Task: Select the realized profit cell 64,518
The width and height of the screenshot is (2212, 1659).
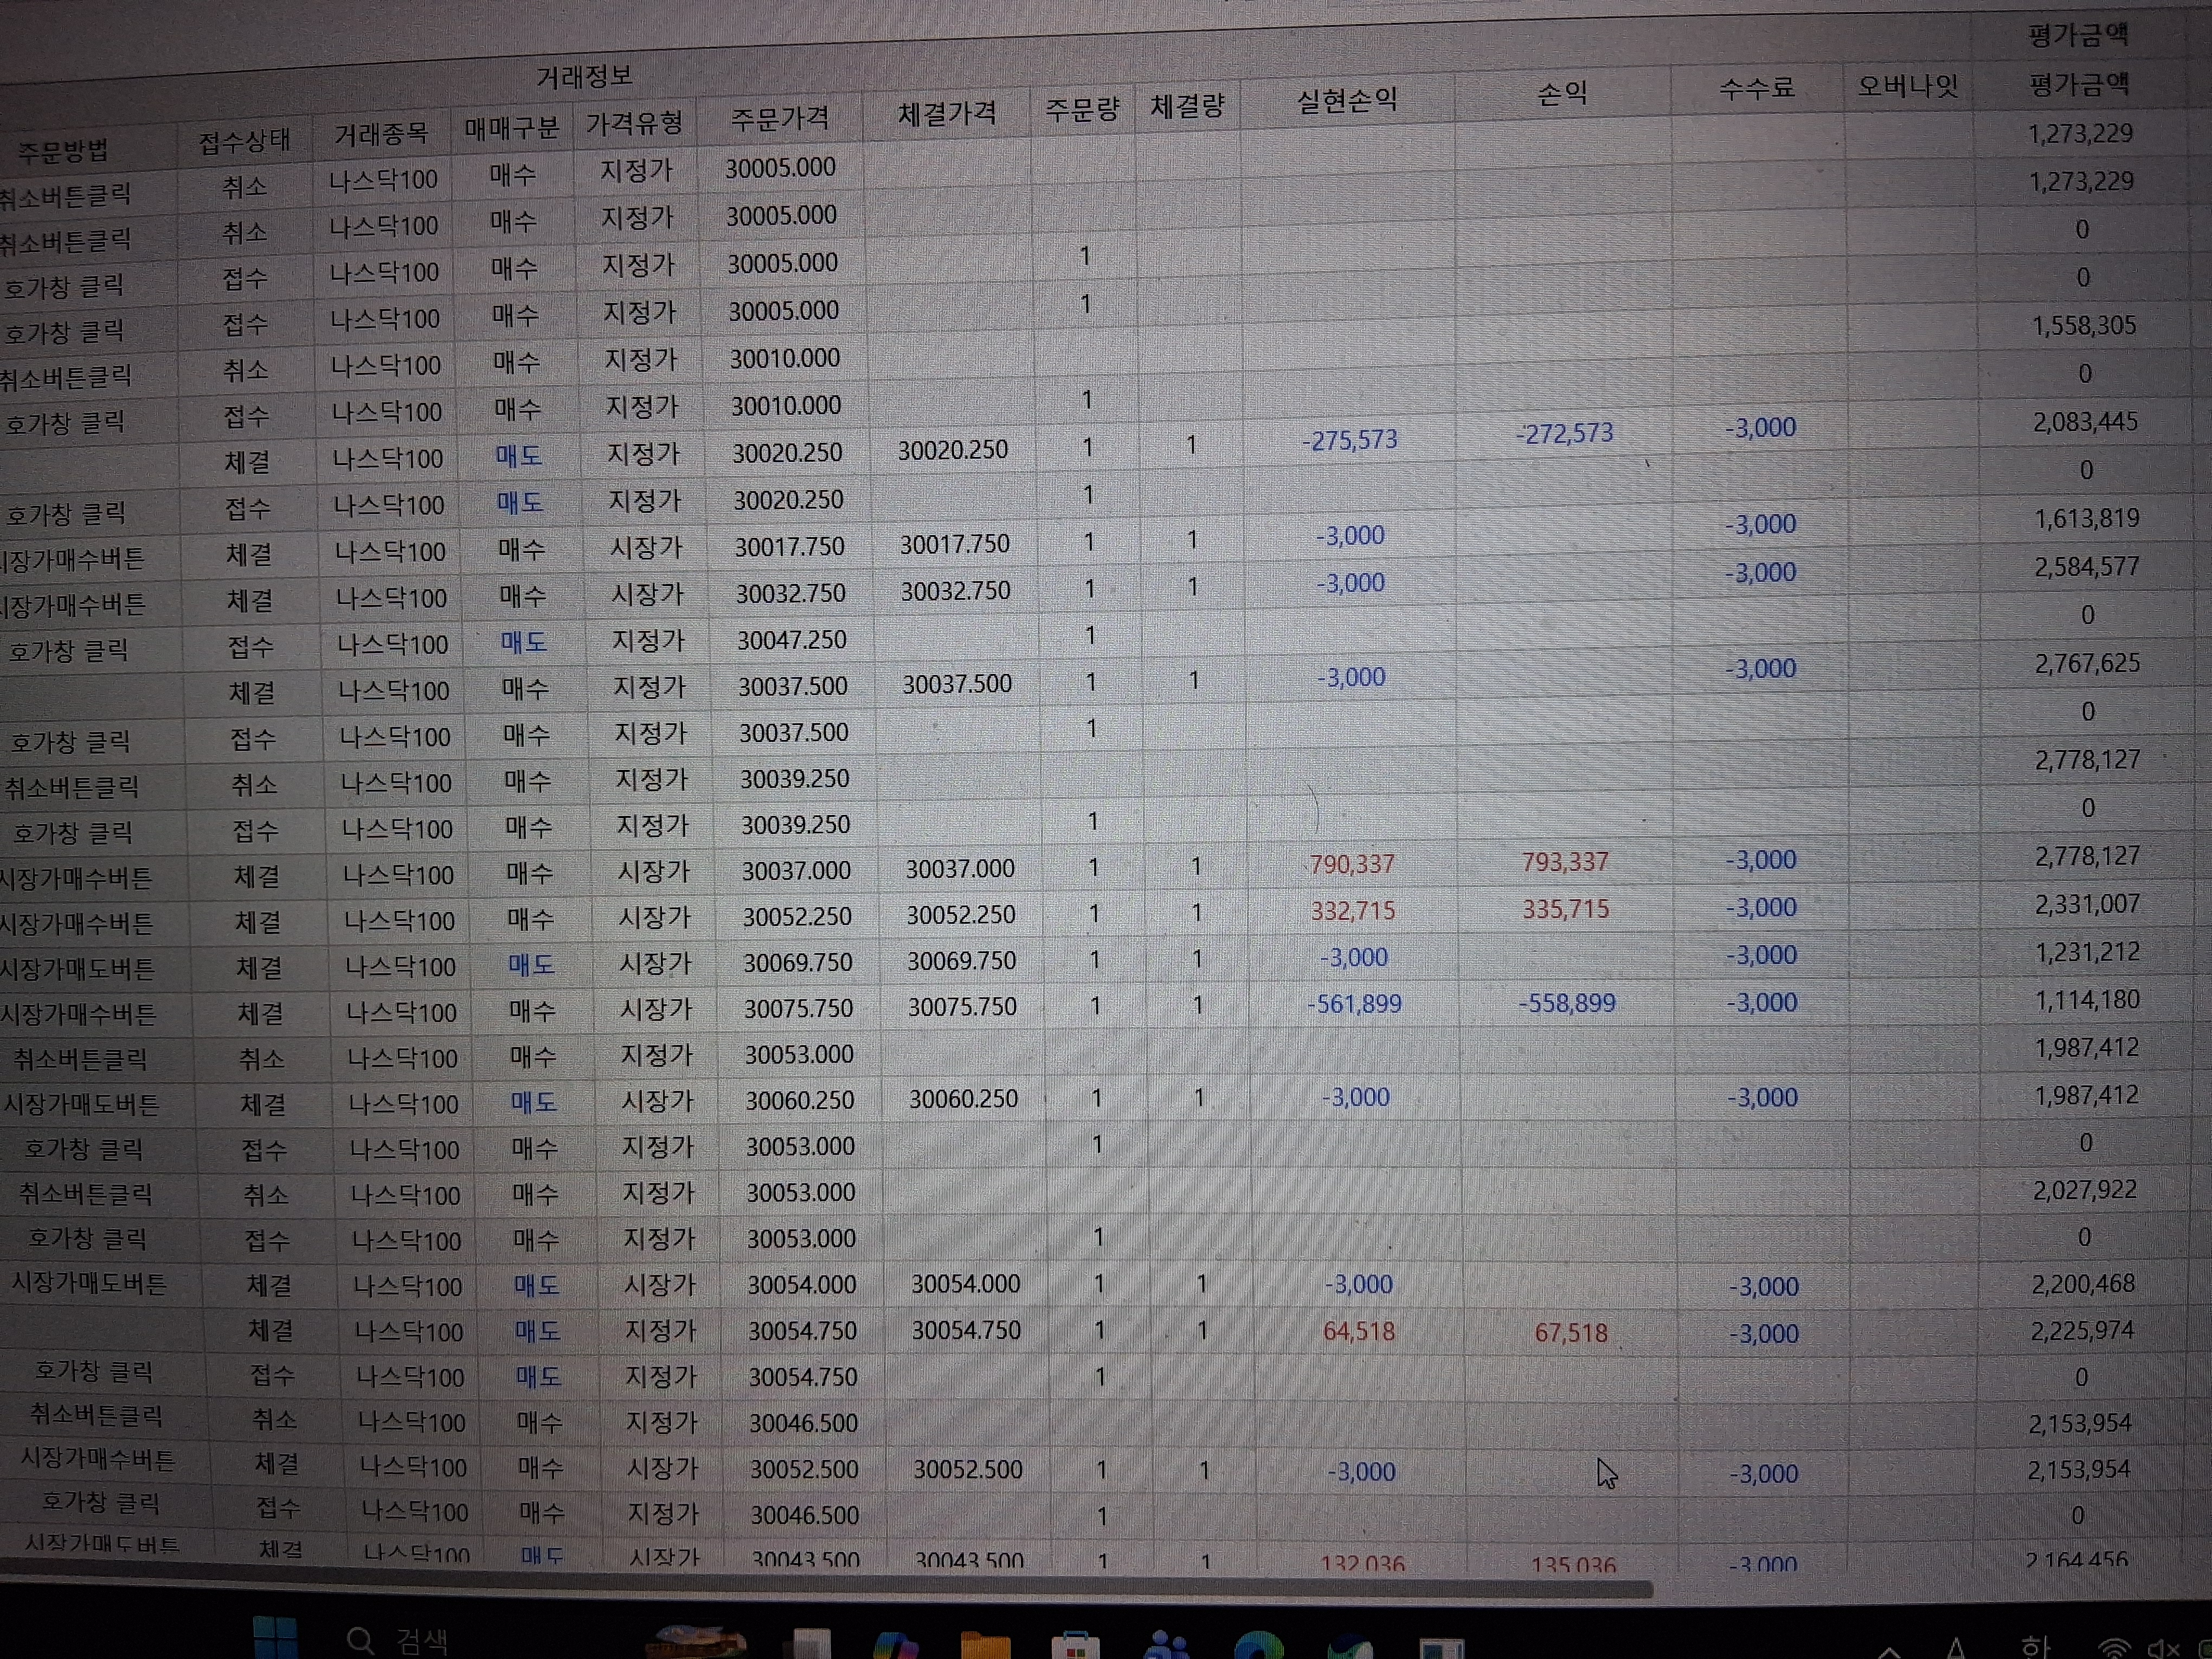Action: coord(1358,1332)
